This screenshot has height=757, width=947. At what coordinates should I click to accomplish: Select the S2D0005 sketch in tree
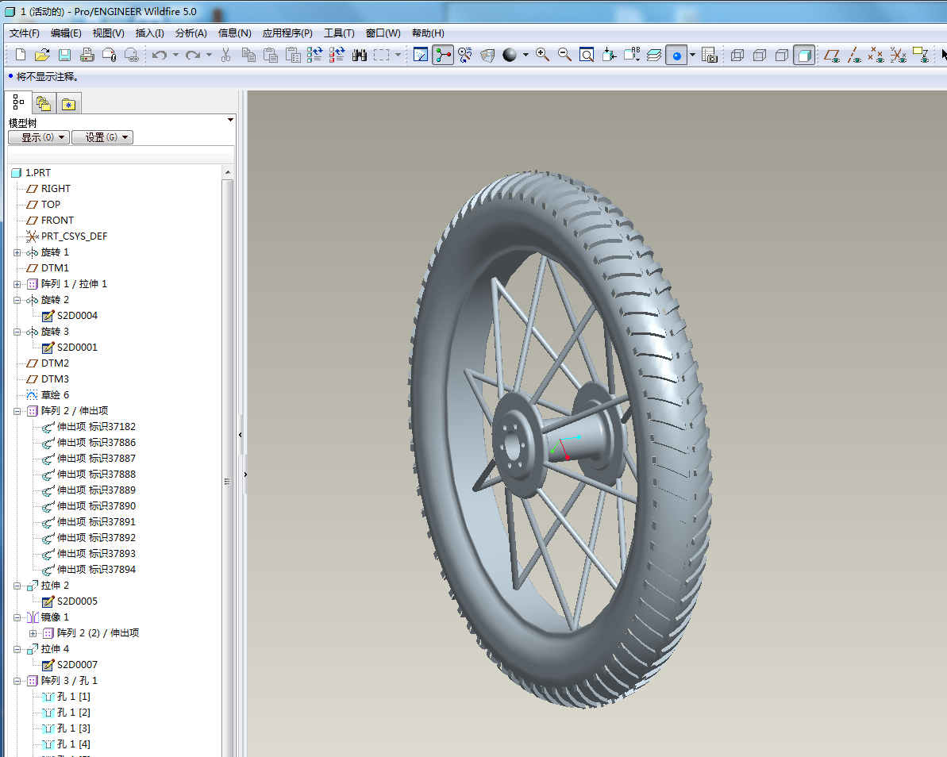[x=77, y=601]
